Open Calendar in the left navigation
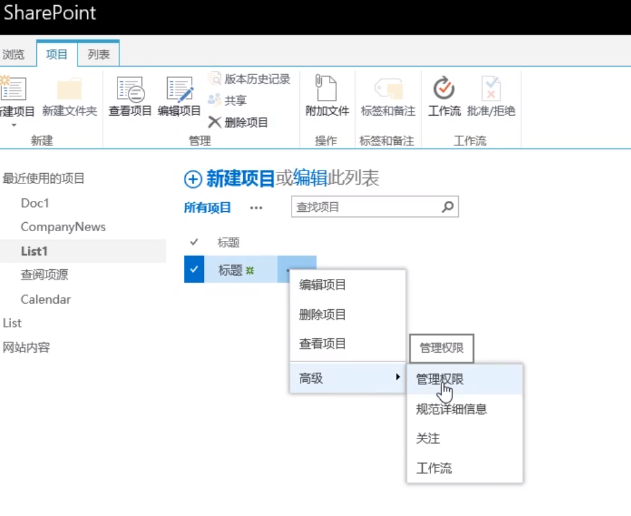This screenshot has width=631, height=516. (x=46, y=299)
